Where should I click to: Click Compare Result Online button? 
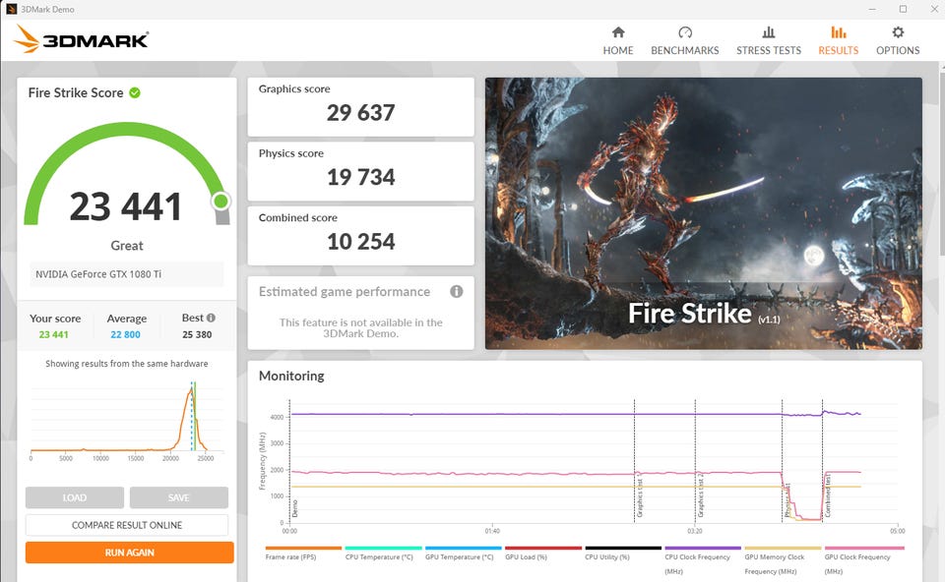point(127,525)
